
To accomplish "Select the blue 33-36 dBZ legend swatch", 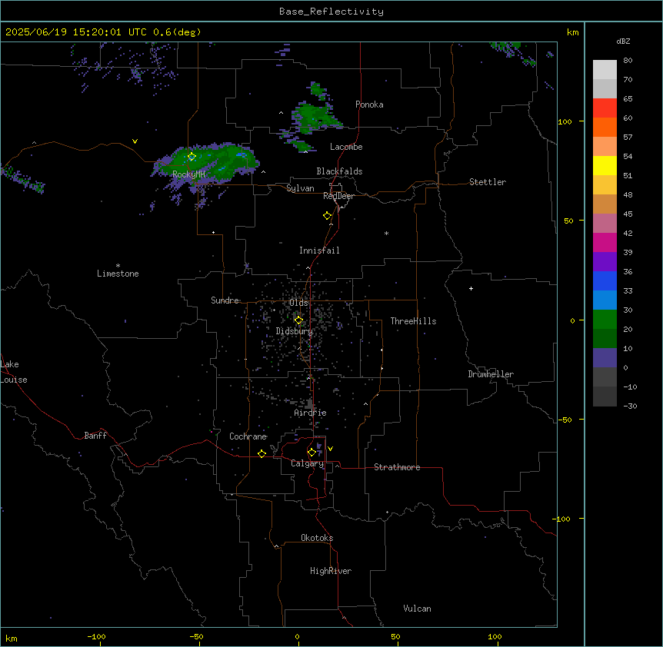I will (605, 280).
